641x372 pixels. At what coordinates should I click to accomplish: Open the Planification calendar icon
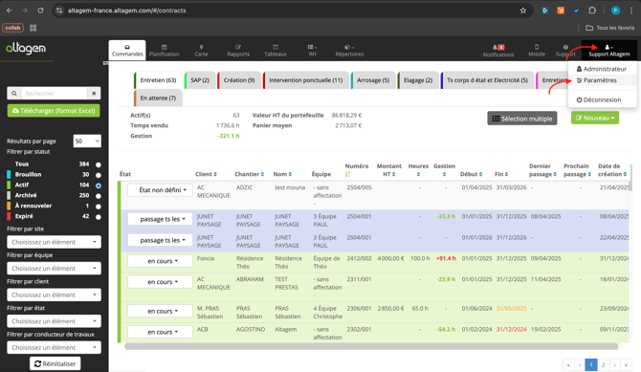click(x=164, y=47)
